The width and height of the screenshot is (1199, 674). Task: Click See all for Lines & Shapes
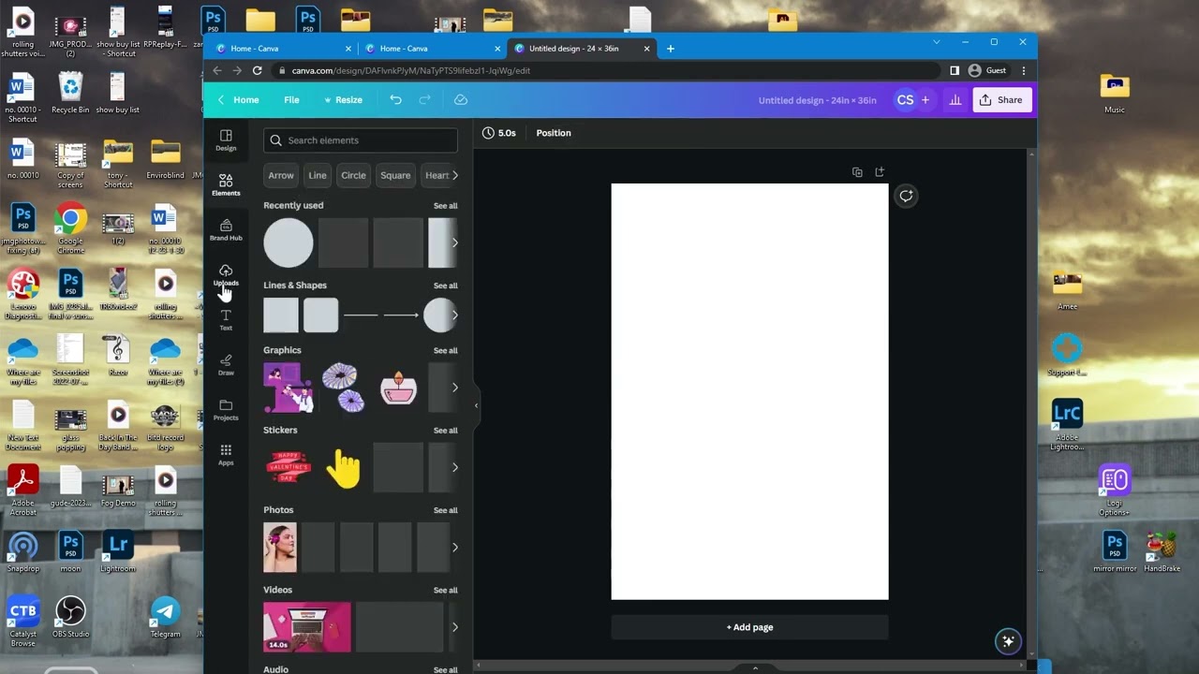click(x=446, y=286)
